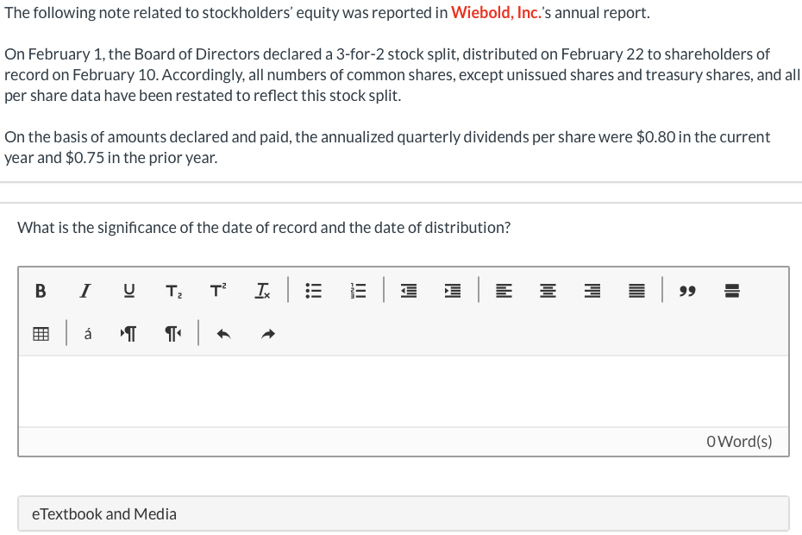Screen dimensions: 802x535
Task: Insert a table into the answer
Action: click(41, 334)
